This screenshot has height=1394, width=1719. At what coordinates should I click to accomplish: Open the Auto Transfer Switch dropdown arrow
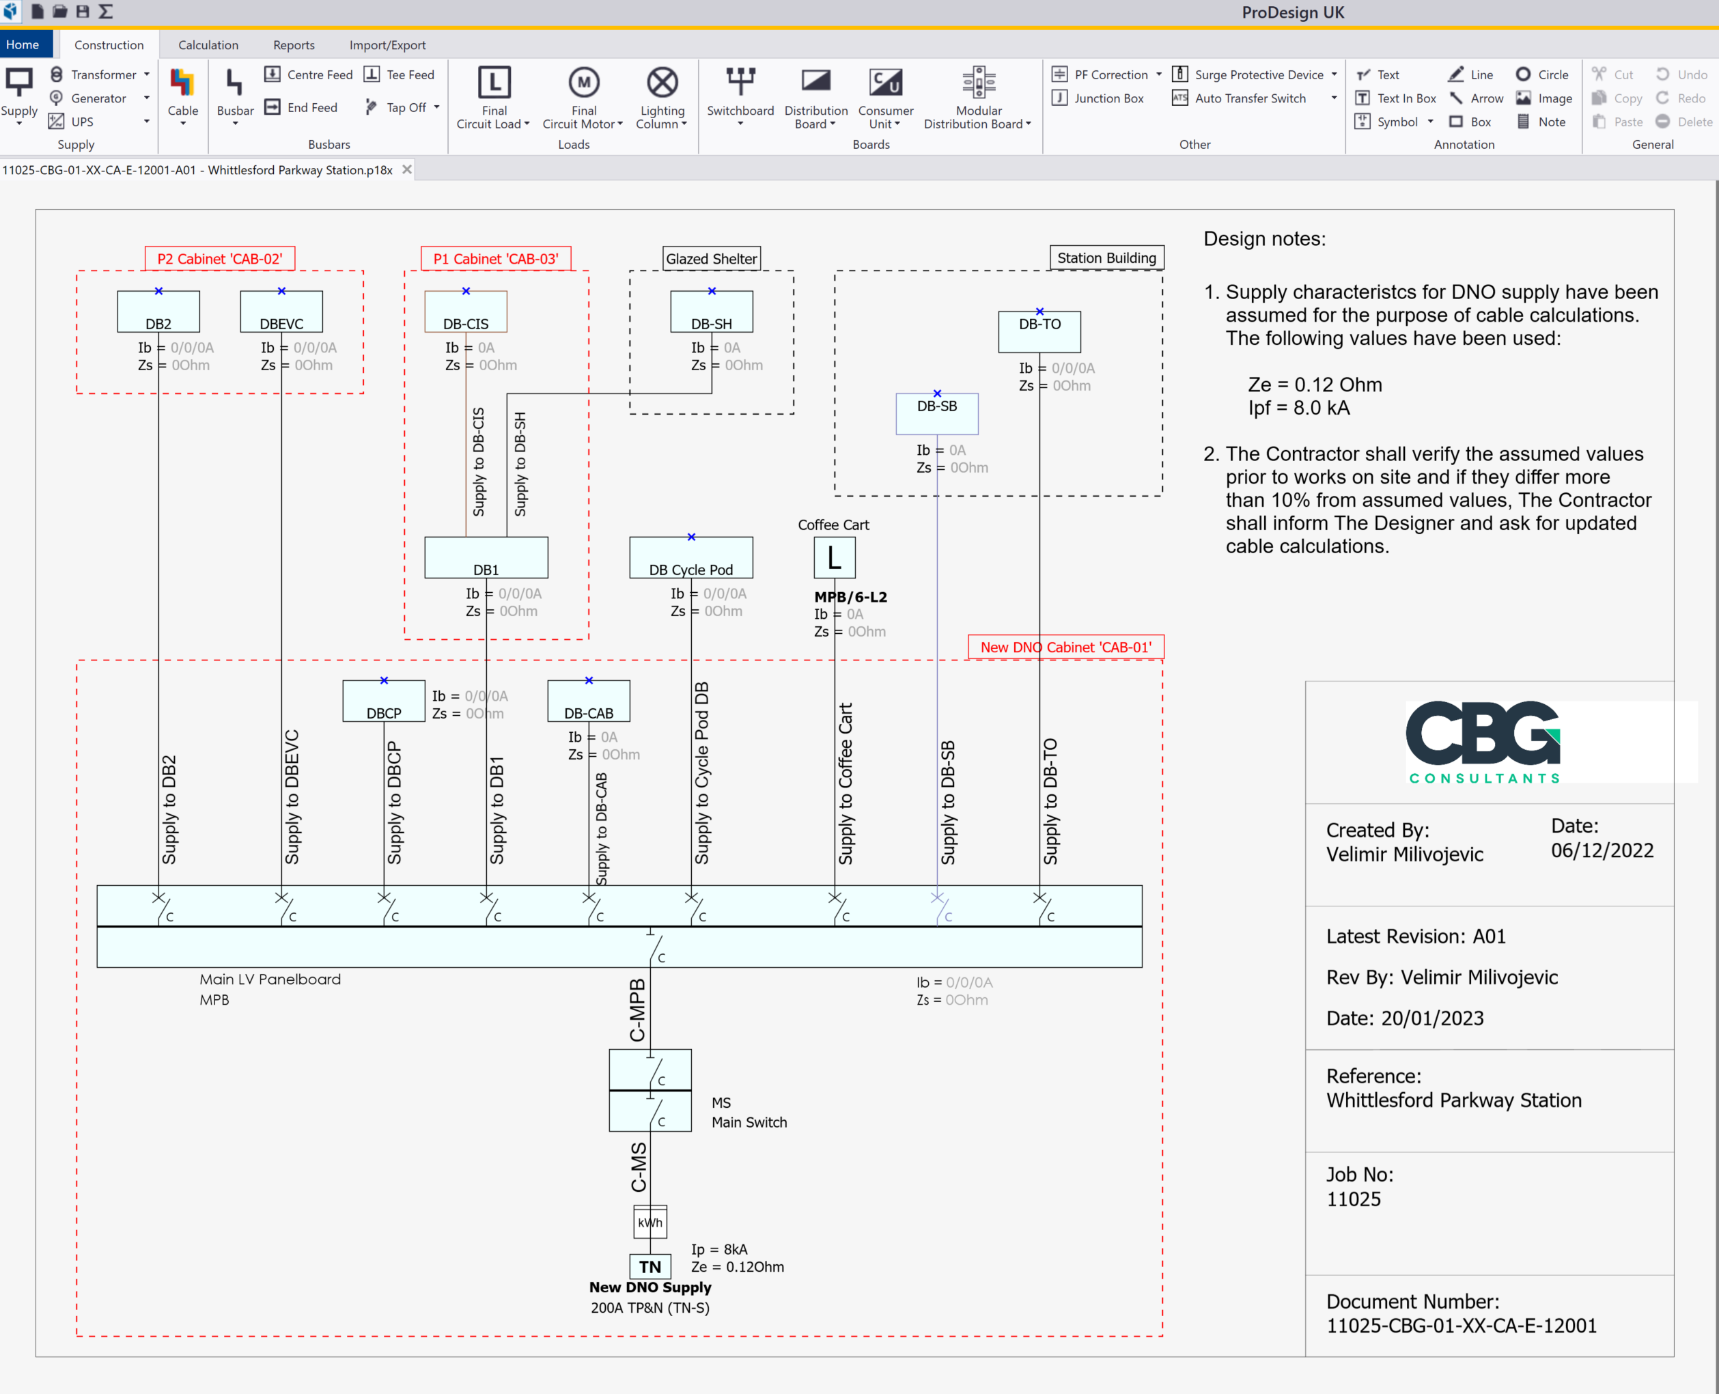click(1334, 98)
